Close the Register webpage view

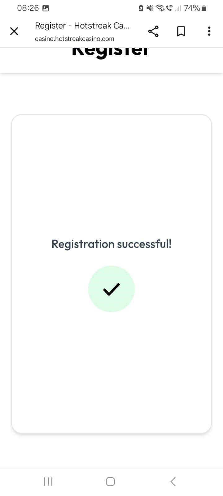[x=14, y=31]
